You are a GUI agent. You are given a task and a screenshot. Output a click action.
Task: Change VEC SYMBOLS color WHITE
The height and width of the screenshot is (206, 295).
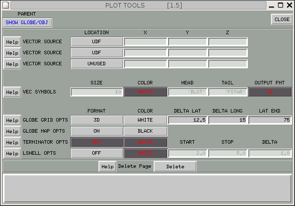(145, 92)
